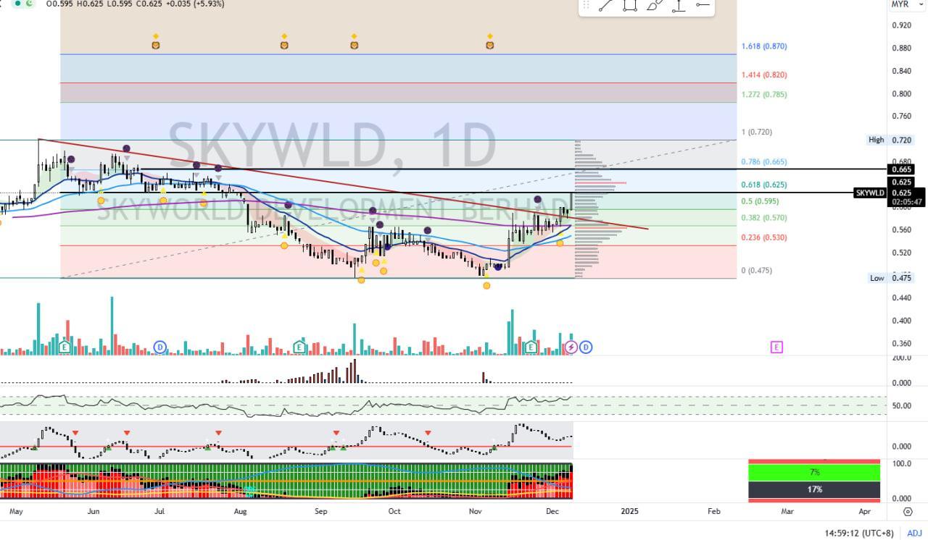928x540 pixels.
Task: Click the Feb label on time axis
Action: pyautogui.click(x=714, y=511)
